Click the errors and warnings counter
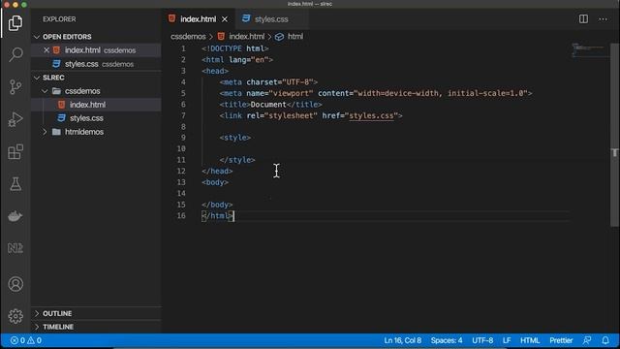Viewport: 620px width, 349px height. (x=26, y=340)
